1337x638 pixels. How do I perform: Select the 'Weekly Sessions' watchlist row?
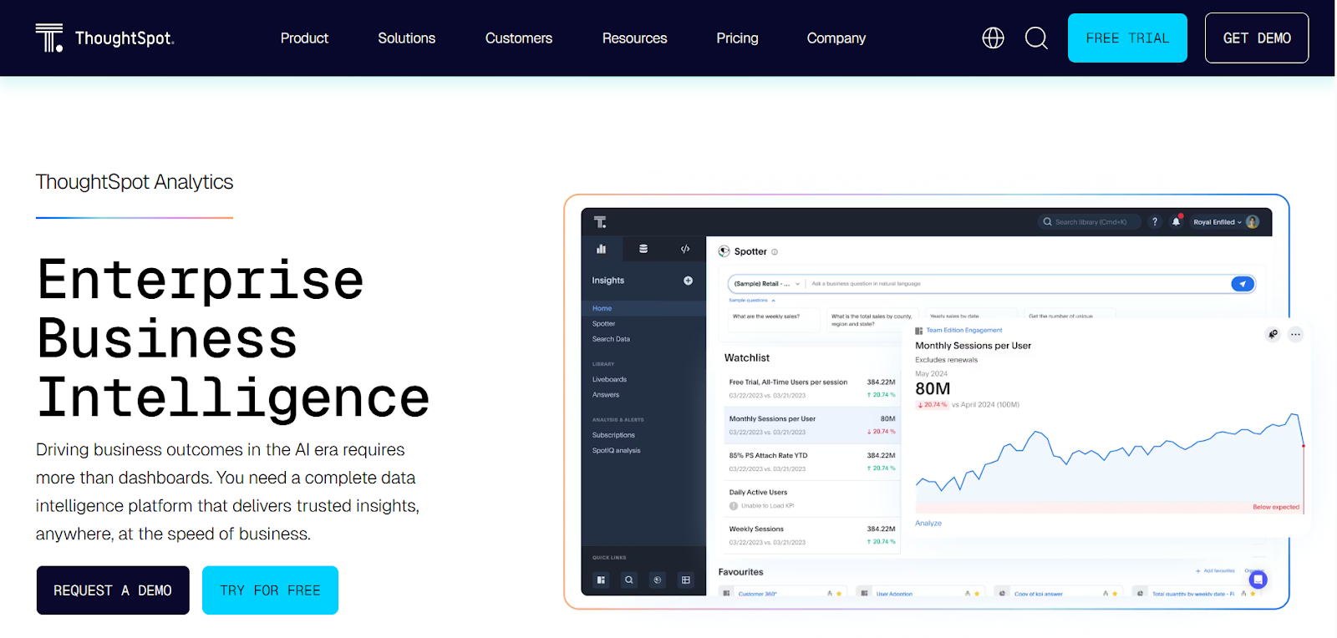click(x=811, y=535)
